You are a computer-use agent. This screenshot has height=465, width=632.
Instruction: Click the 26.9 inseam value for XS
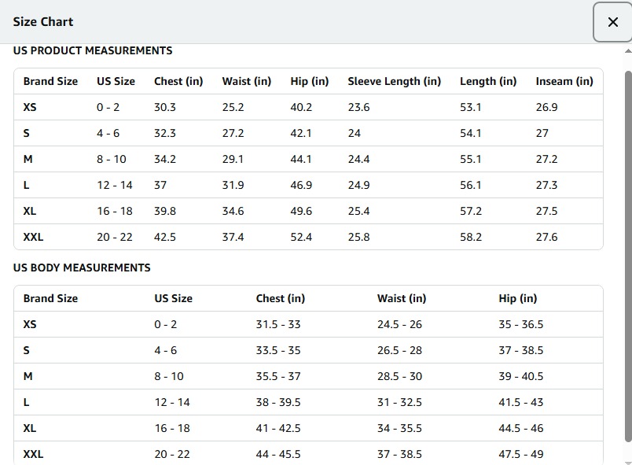click(546, 107)
